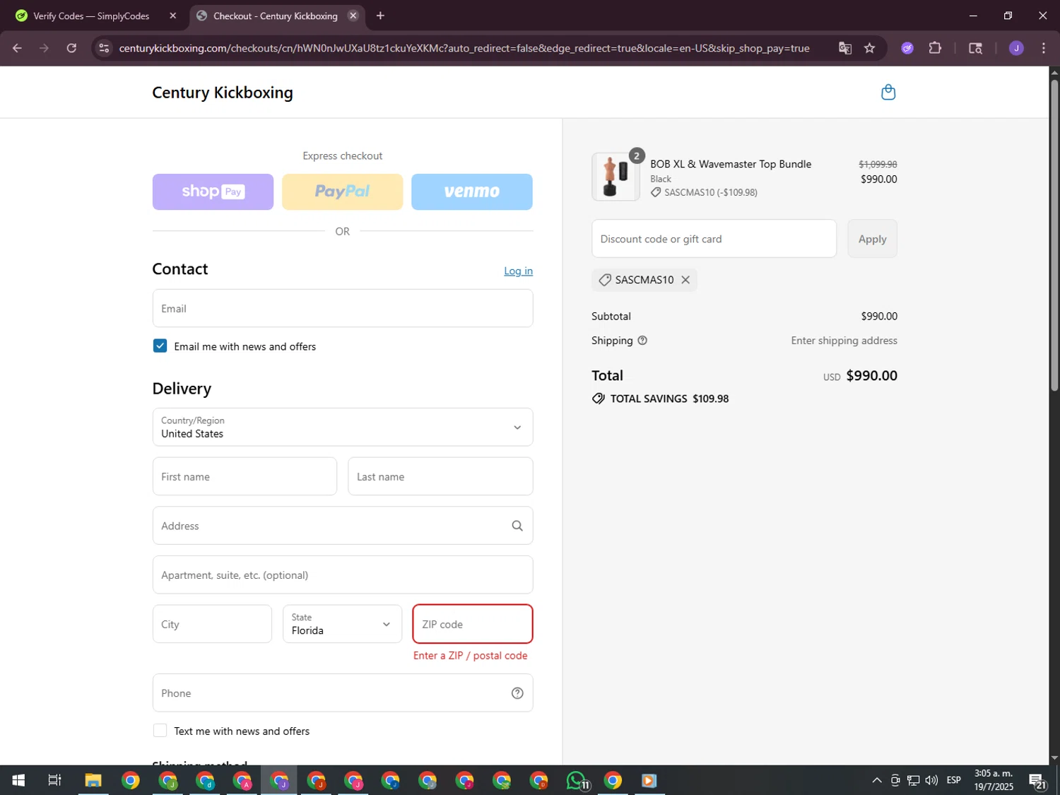The width and height of the screenshot is (1060, 795).
Task: Click the Phone input field
Action: coord(343,693)
